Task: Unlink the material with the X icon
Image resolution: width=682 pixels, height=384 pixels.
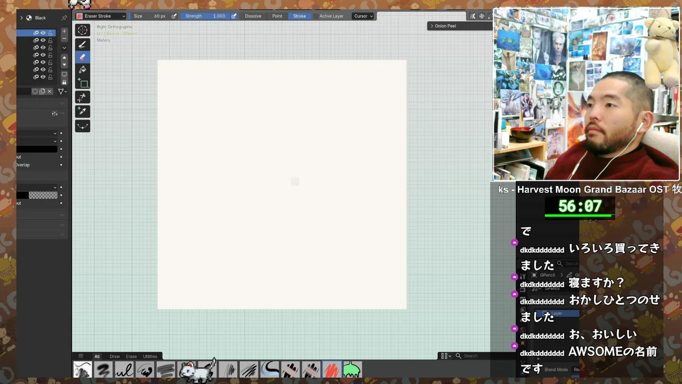Action: (50, 91)
